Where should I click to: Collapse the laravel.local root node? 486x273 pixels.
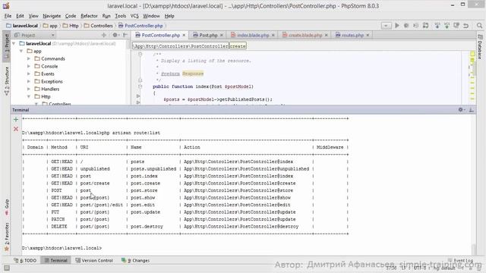(x=14, y=44)
